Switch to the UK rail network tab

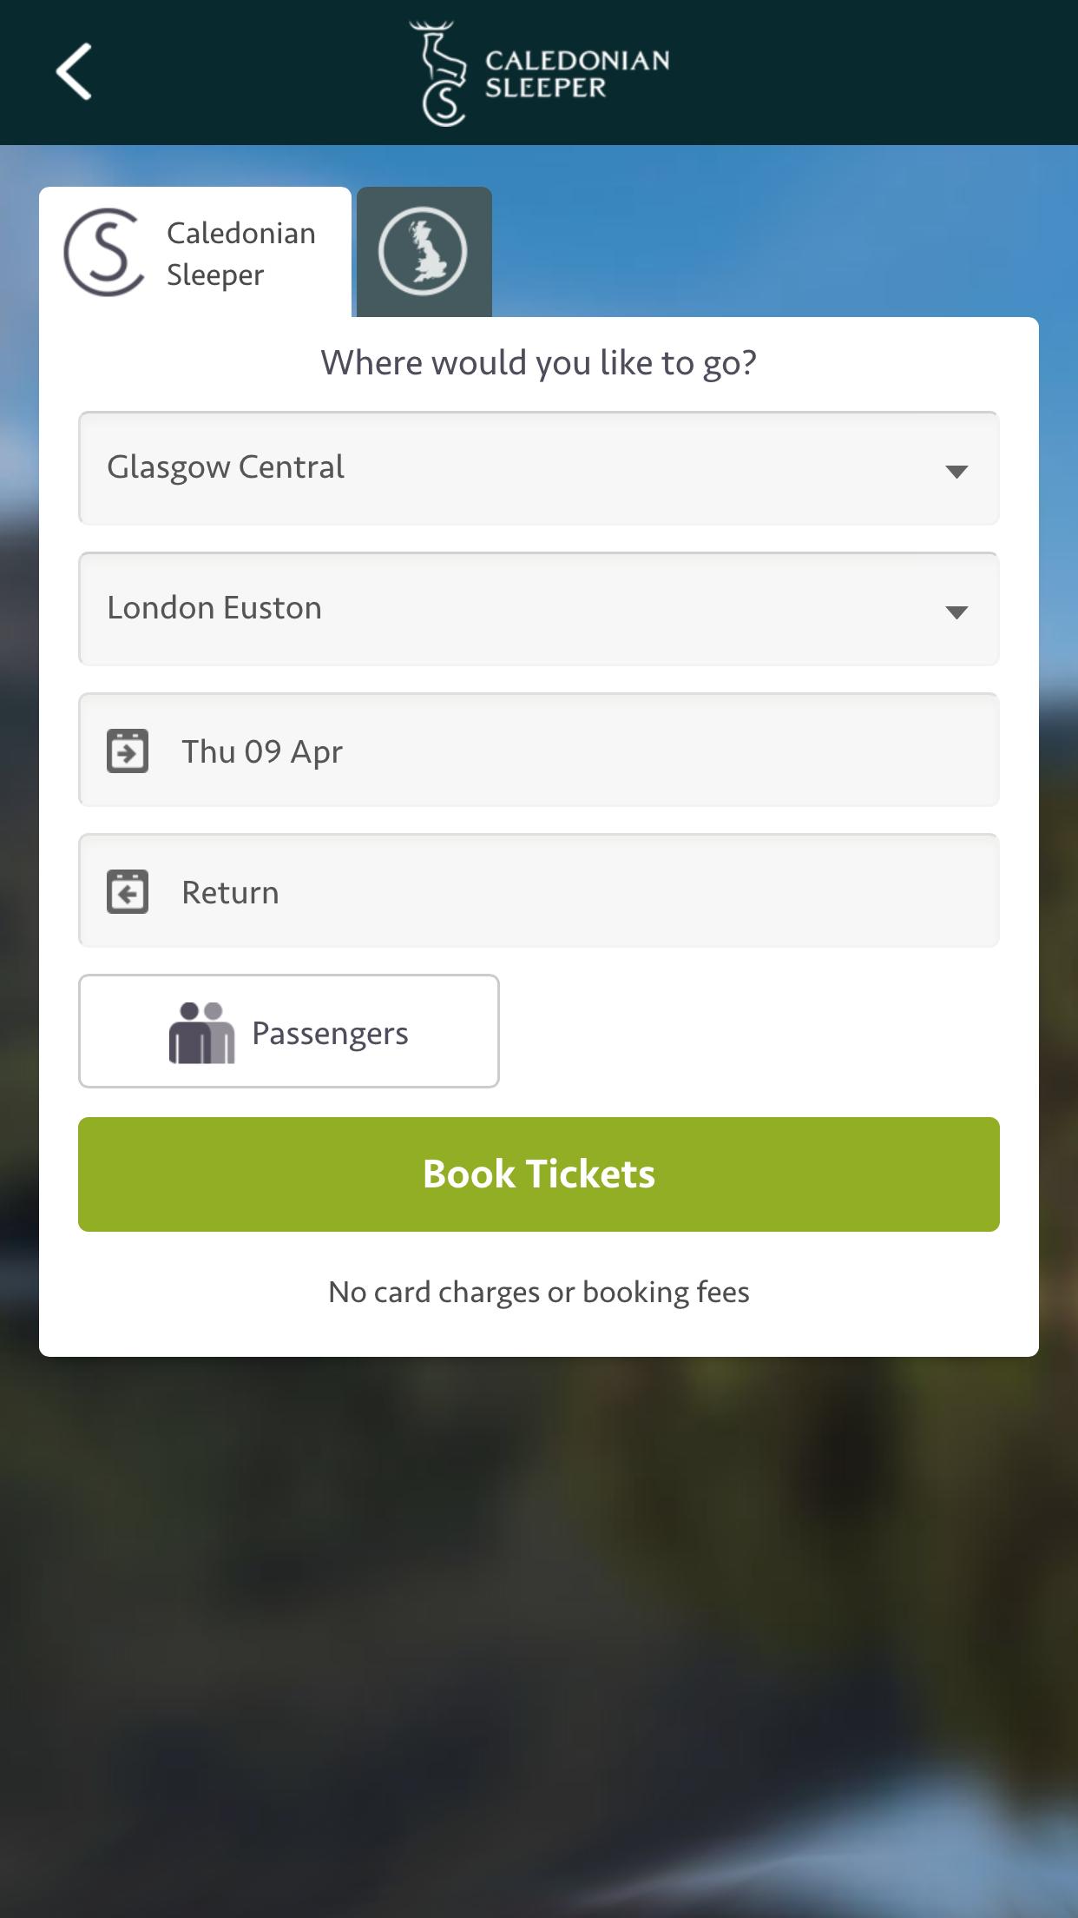[x=423, y=251]
